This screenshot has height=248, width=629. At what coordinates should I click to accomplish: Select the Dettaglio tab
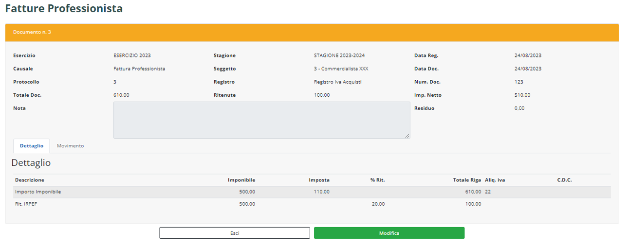pos(32,146)
